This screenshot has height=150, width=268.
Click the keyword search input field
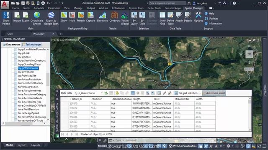(x=167, y=3)
